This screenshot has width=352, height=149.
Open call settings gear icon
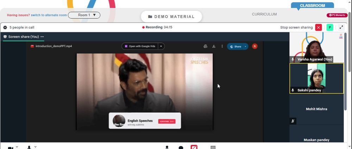pos(5,27)
